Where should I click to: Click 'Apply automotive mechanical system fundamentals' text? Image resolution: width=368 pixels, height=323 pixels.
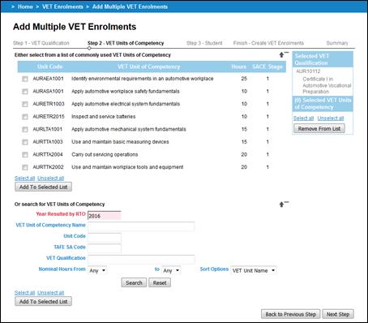point(129,129)
